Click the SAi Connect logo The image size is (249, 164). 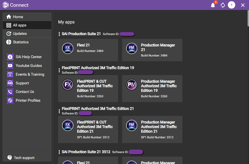click(5, 5)
